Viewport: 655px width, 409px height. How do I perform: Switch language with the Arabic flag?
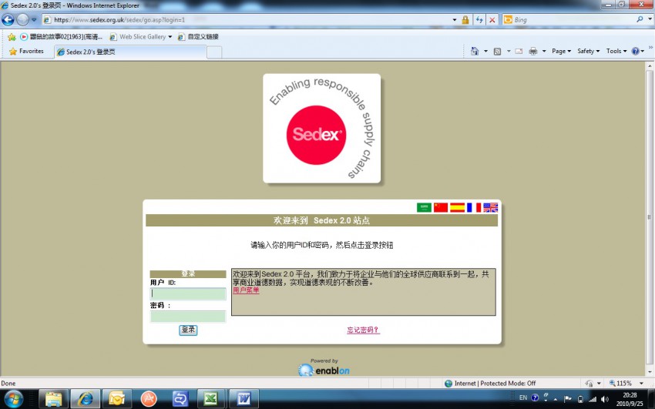[x=424, y=207]
